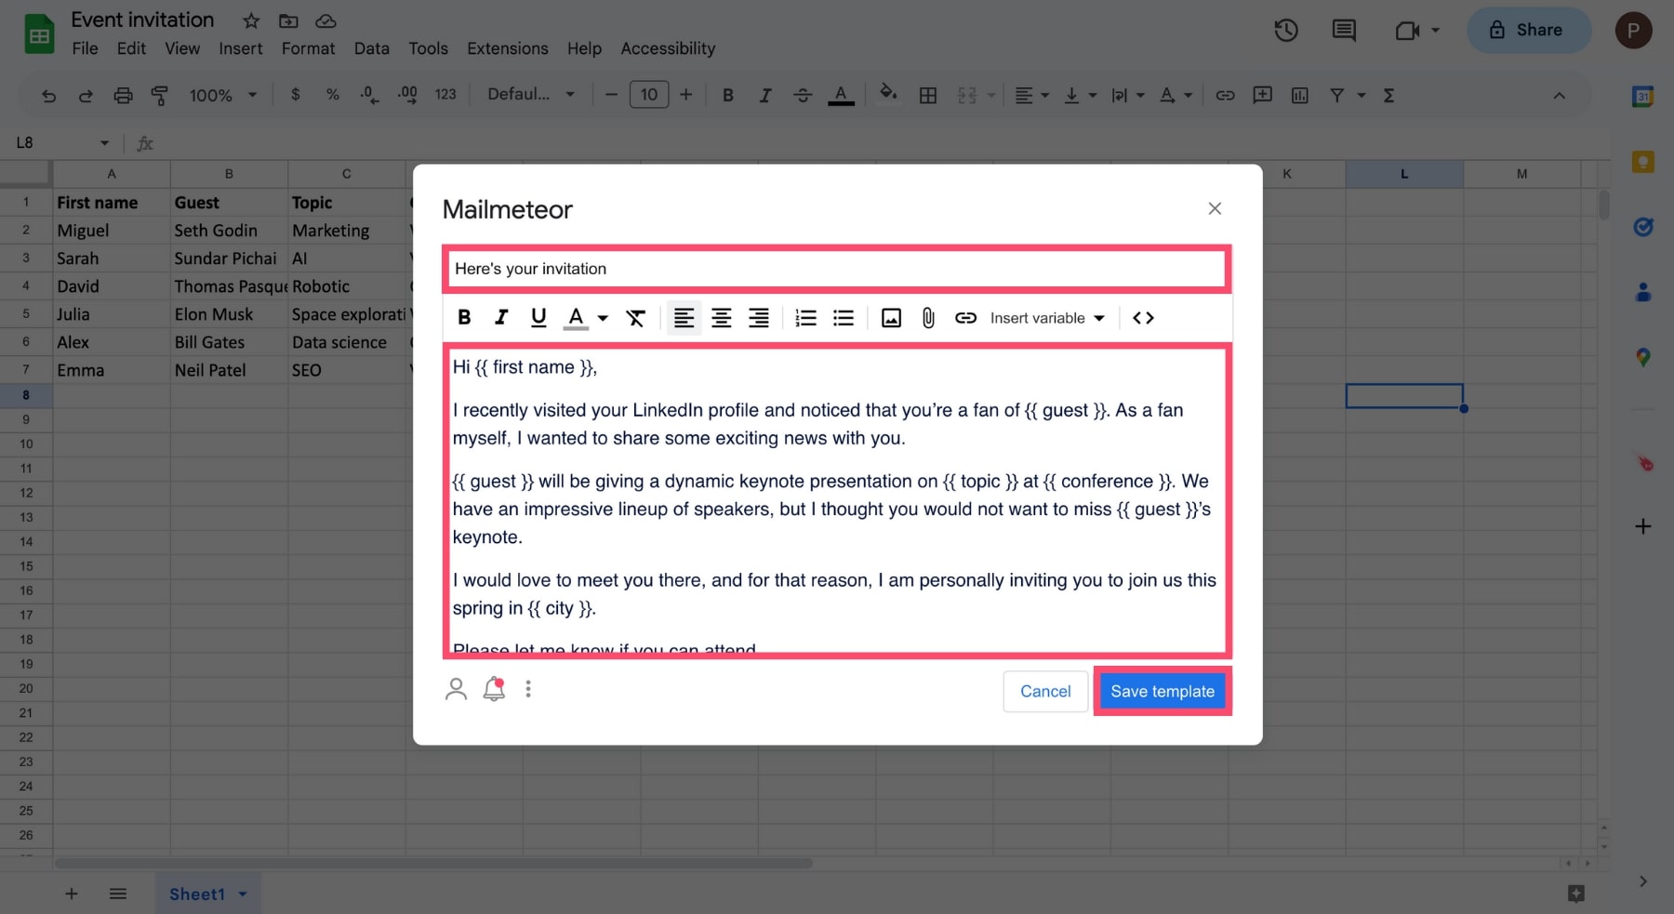The image size is (1674, 914).
Task: Open follow-up bell icon
Action: 494,689
